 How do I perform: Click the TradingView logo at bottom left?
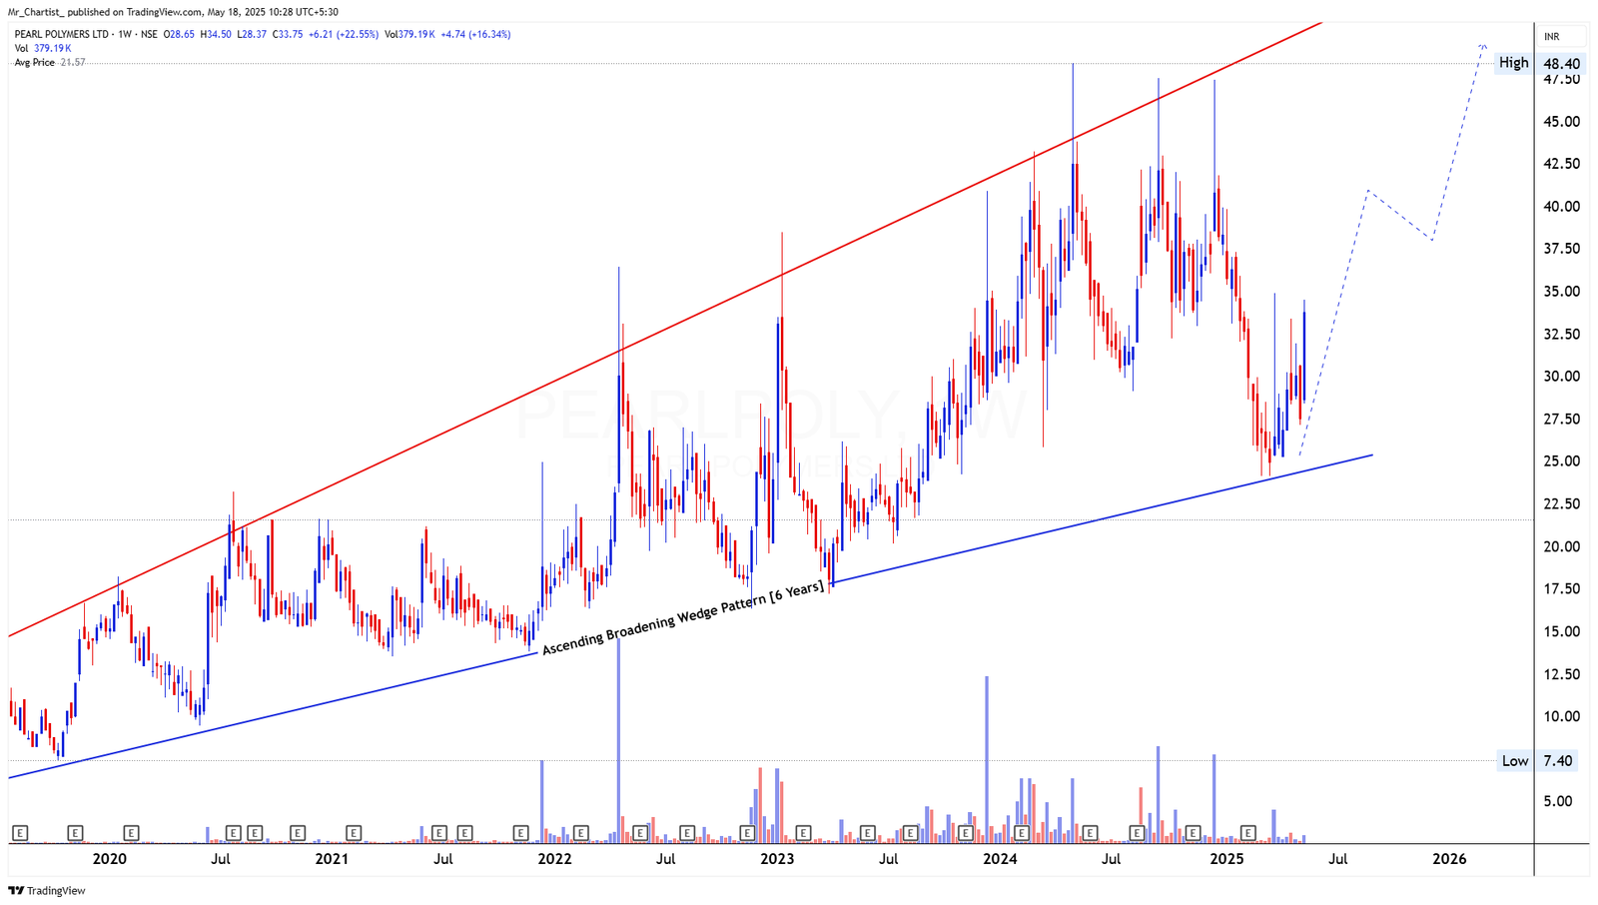(x=47, y=890)
